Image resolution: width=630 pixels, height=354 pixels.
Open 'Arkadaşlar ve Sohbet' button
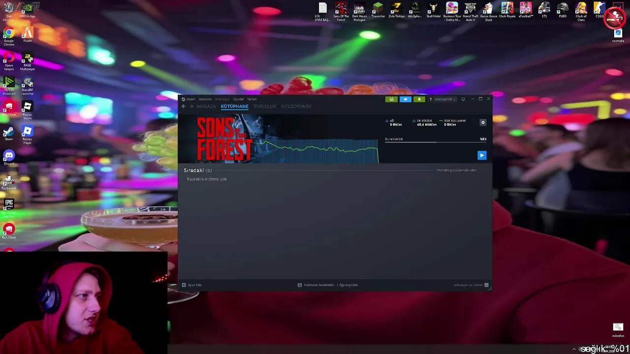pos(471,285)
